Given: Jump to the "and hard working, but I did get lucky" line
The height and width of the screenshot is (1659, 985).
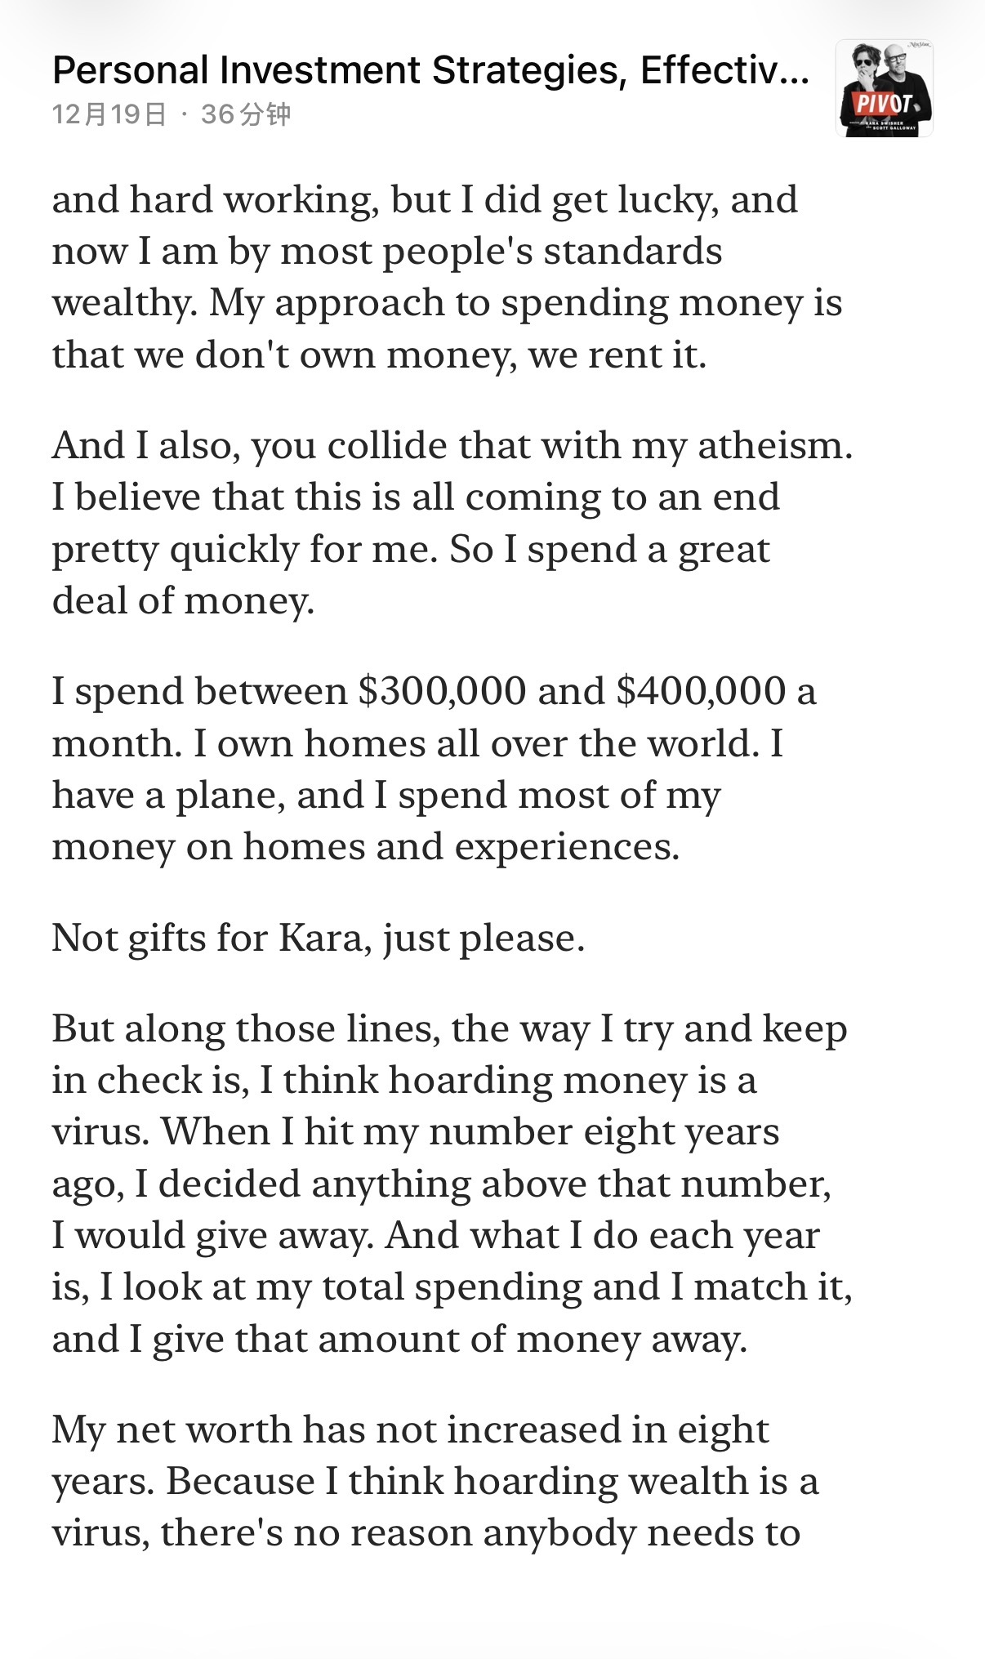Looking at the screenshot, I should click(x=425, y=200).
